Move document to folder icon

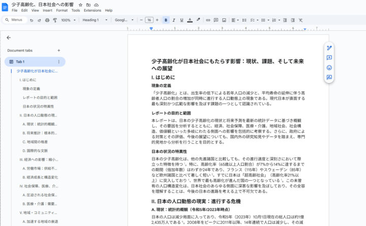point(88,5)
